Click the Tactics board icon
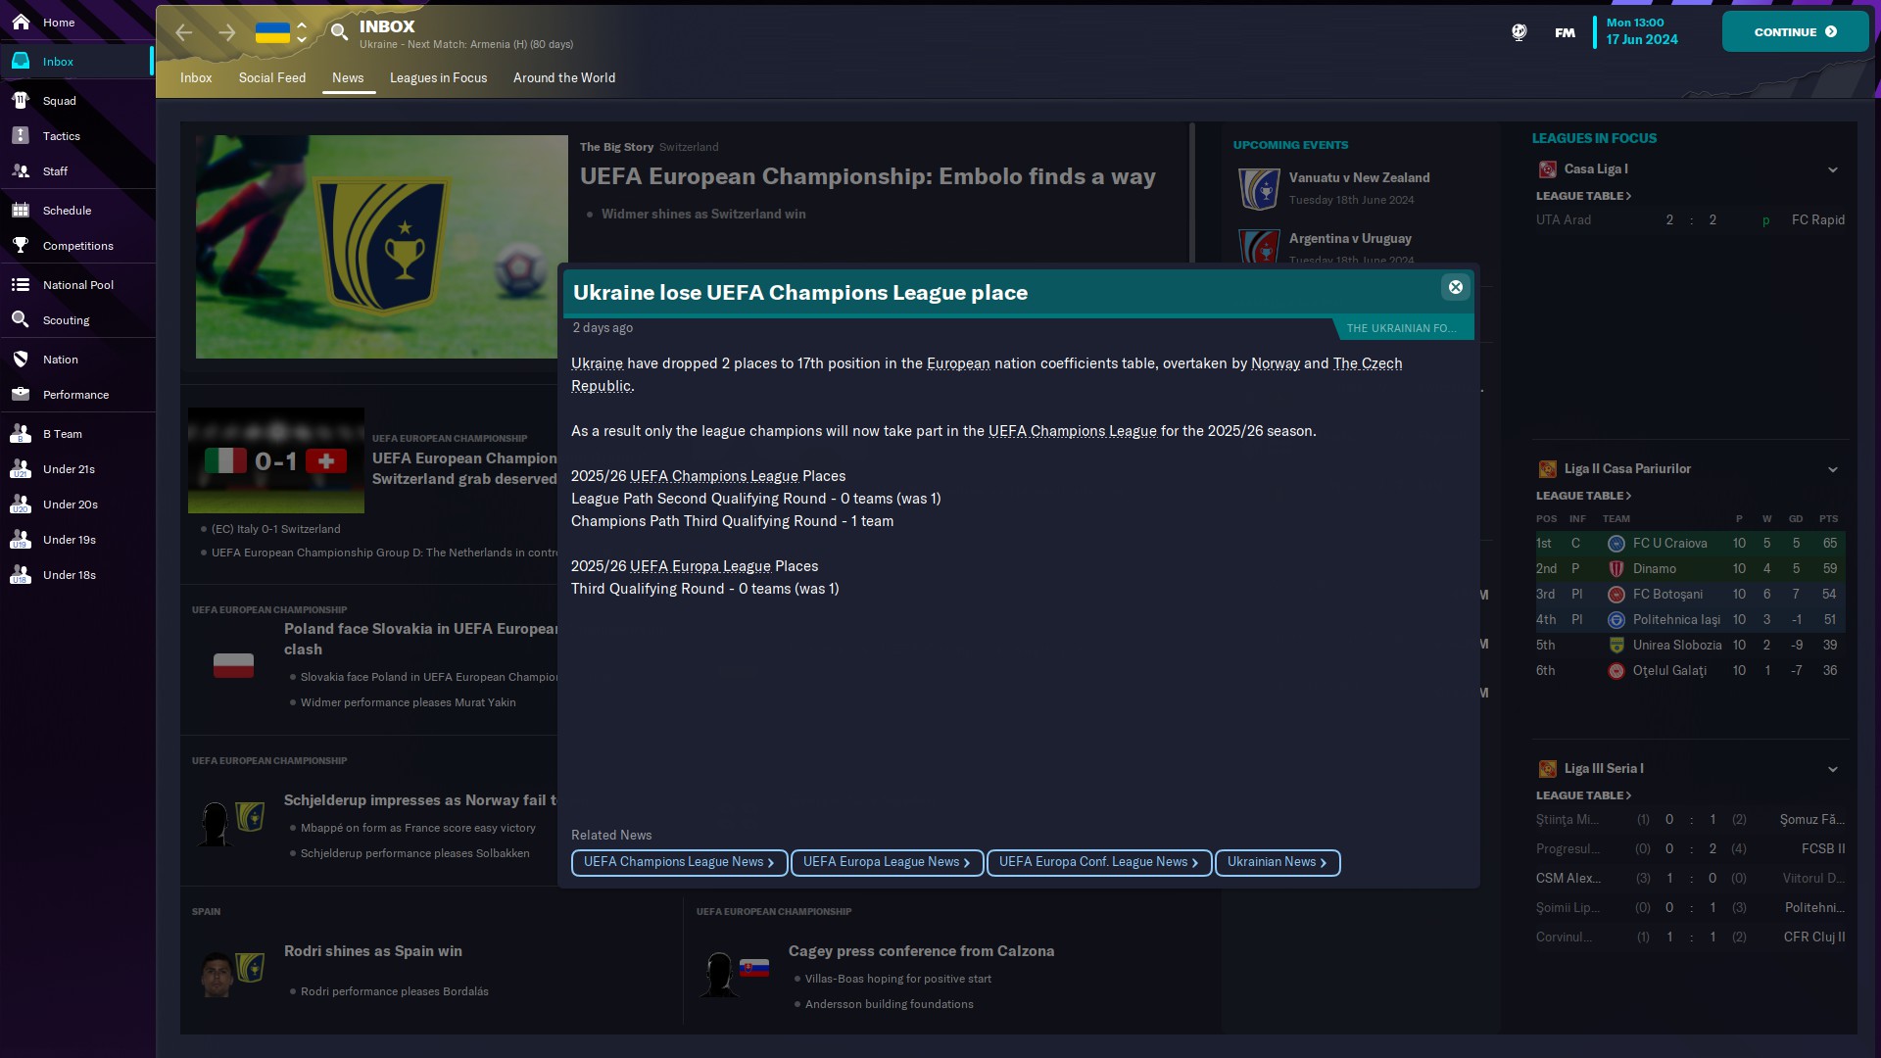This screenshot has height=1058, width=1881. (x=21, y=136)
